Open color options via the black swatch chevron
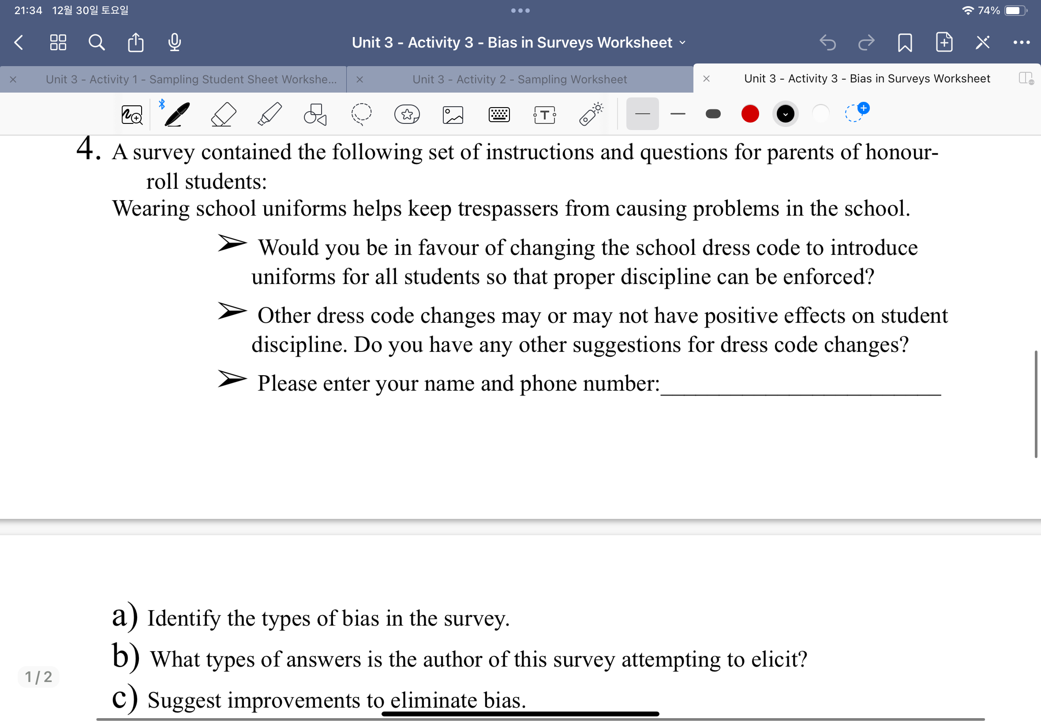Screen dimensions: 1041x723 click(786, 114)
